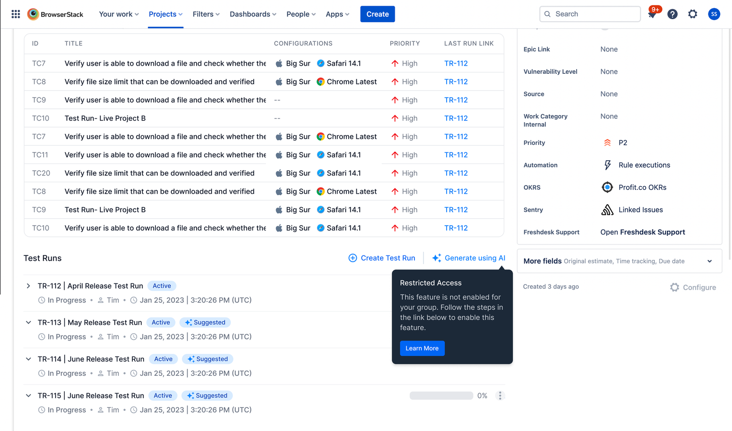Click the Suggested badge on TR-113

click(x=205, y=323)
